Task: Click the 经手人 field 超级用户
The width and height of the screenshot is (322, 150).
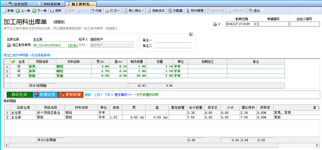Action: 112,39
